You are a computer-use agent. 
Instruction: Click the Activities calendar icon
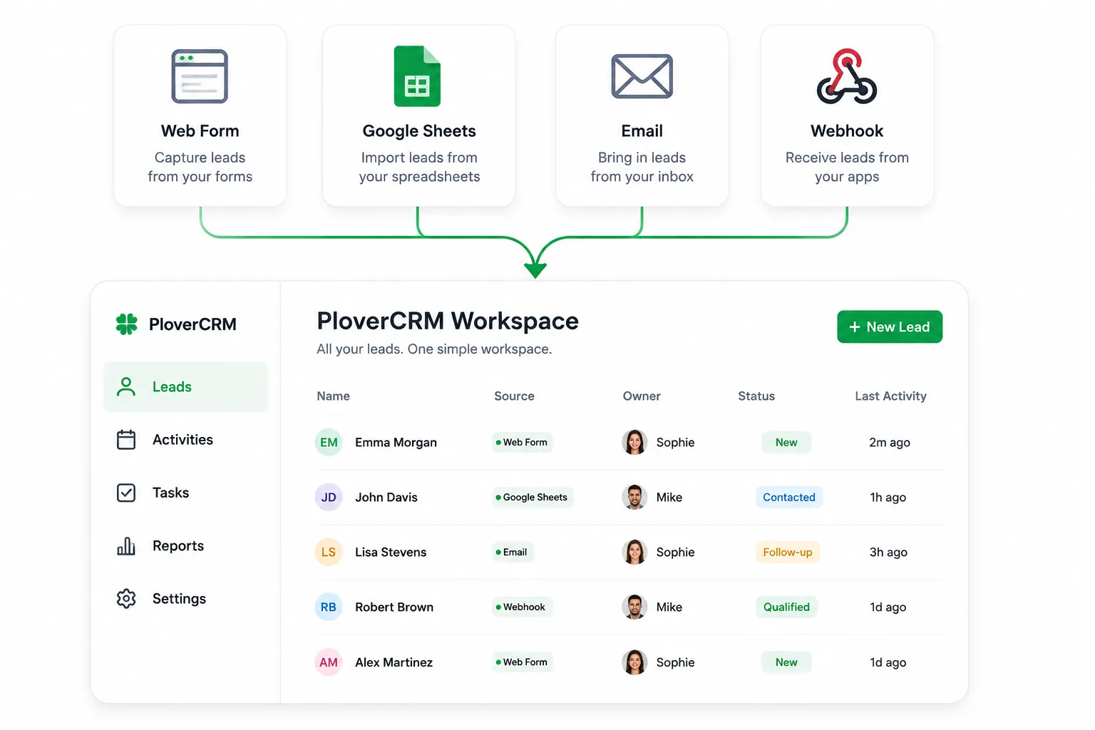point(126,440)
